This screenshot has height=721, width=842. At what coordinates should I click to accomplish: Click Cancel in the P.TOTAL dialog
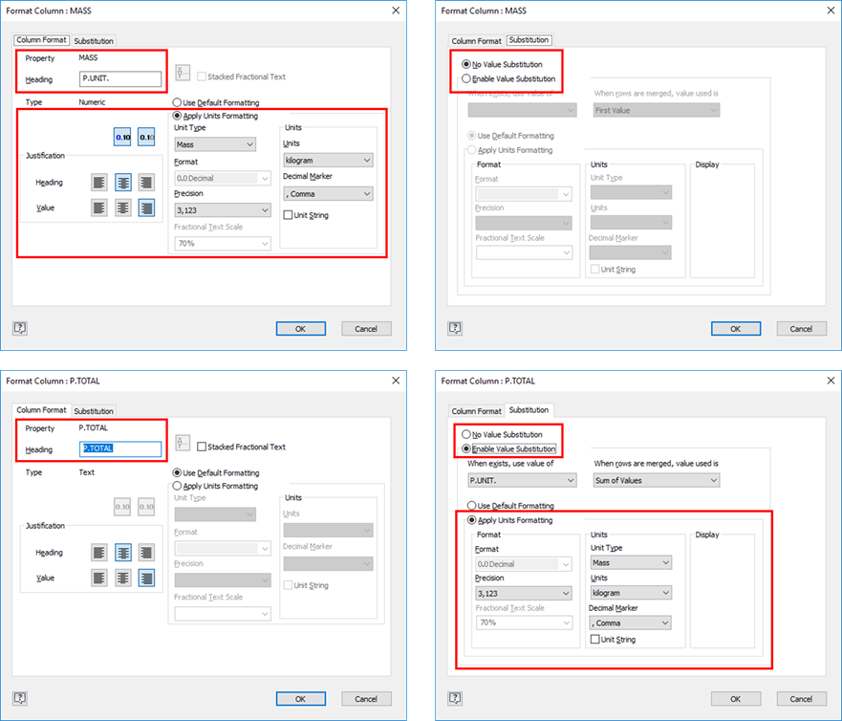click(x=365, y=698)
